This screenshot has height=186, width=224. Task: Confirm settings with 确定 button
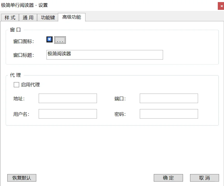(168, 178)
